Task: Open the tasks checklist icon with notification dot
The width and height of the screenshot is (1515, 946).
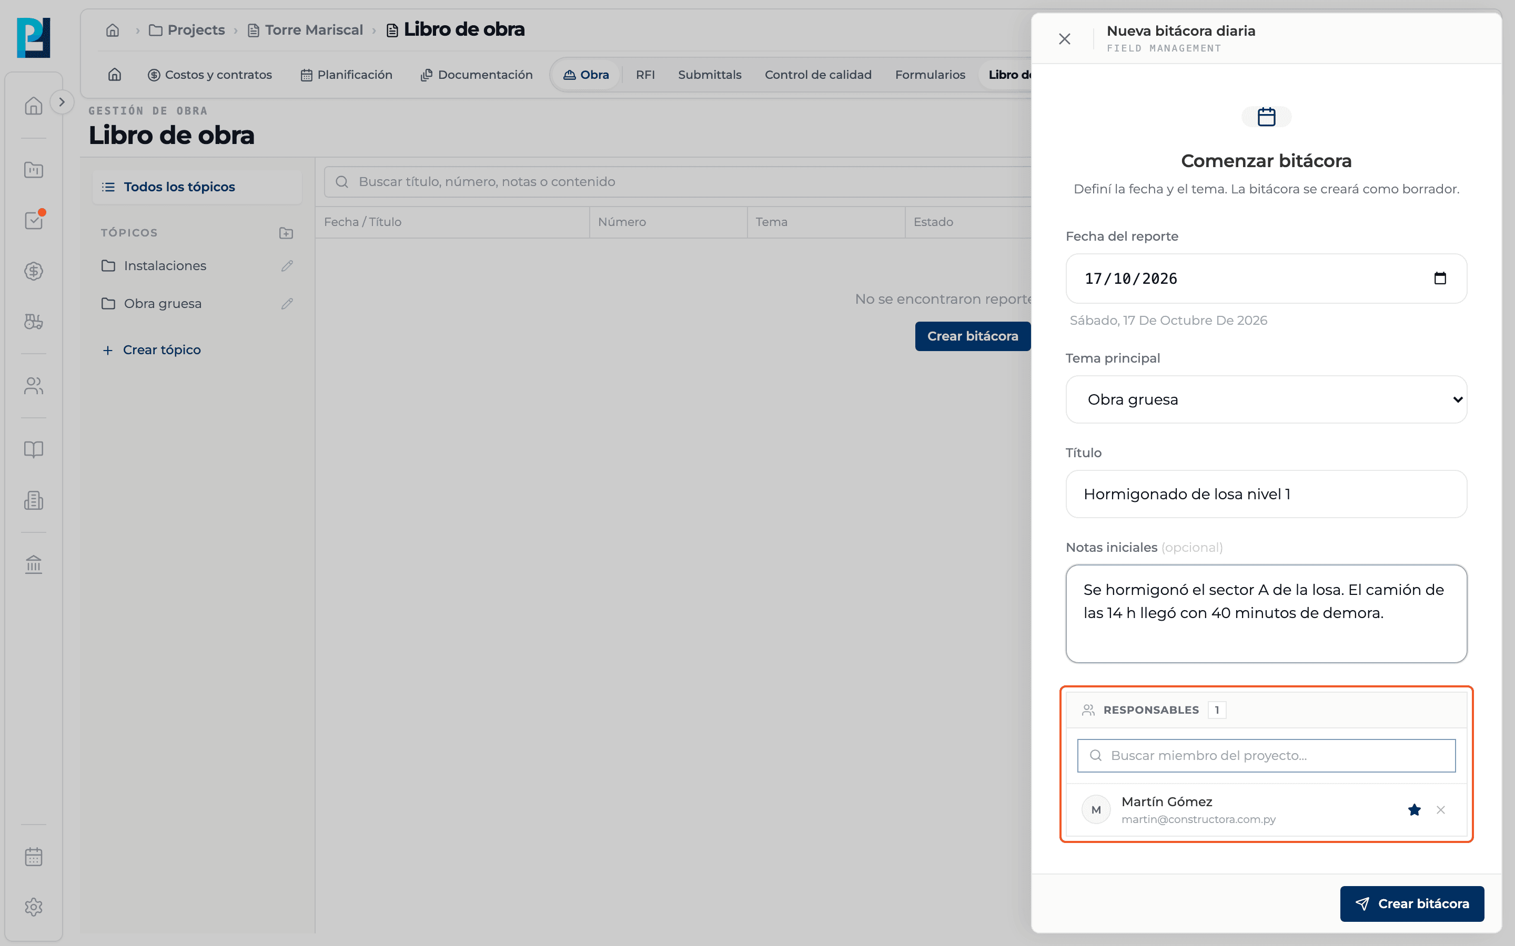Action: [33, 220]
